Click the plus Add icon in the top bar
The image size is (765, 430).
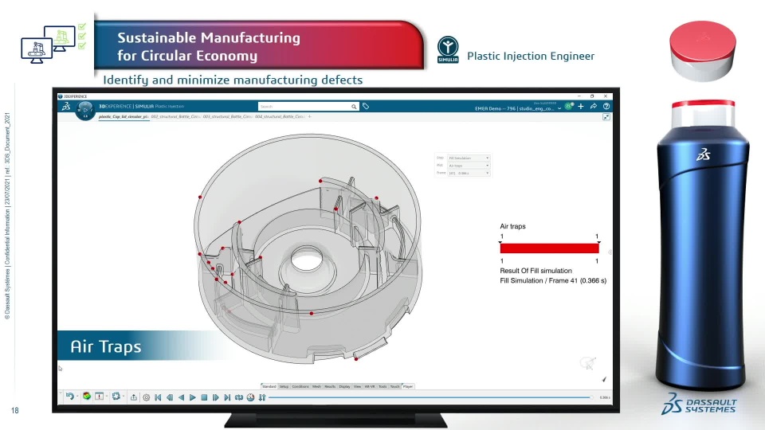coord(581,106)
